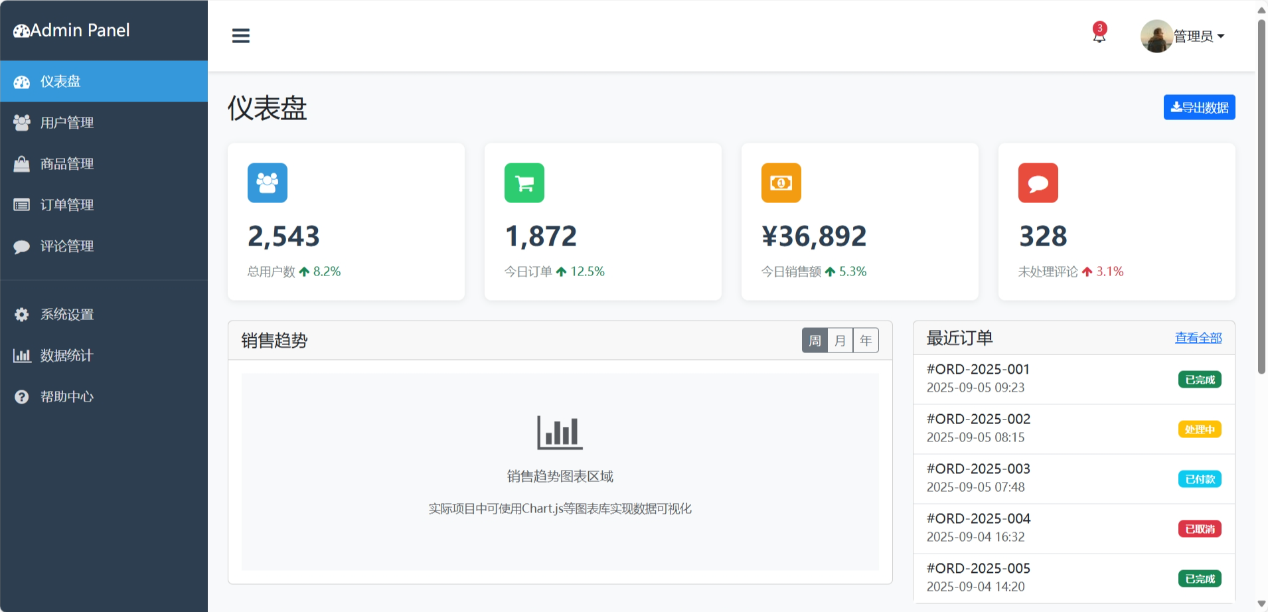The height and width of the screenshot is (612, 1268).
Task: Click the blue users stat icon
Action: (267, 183)
